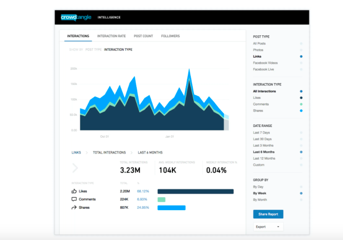Open the Export dropdown
The image size is (343, 240).
[268, 227]
